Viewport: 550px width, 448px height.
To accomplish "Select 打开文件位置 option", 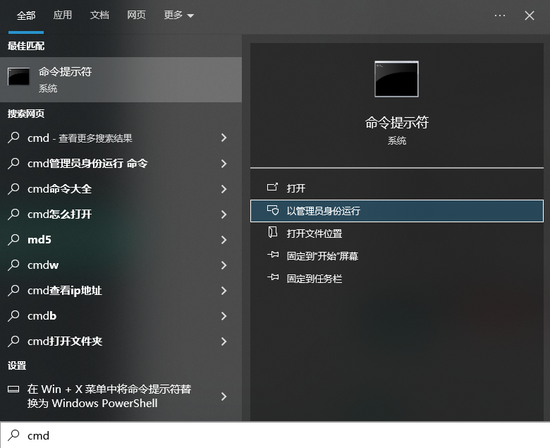I will (x=397, y=234).
